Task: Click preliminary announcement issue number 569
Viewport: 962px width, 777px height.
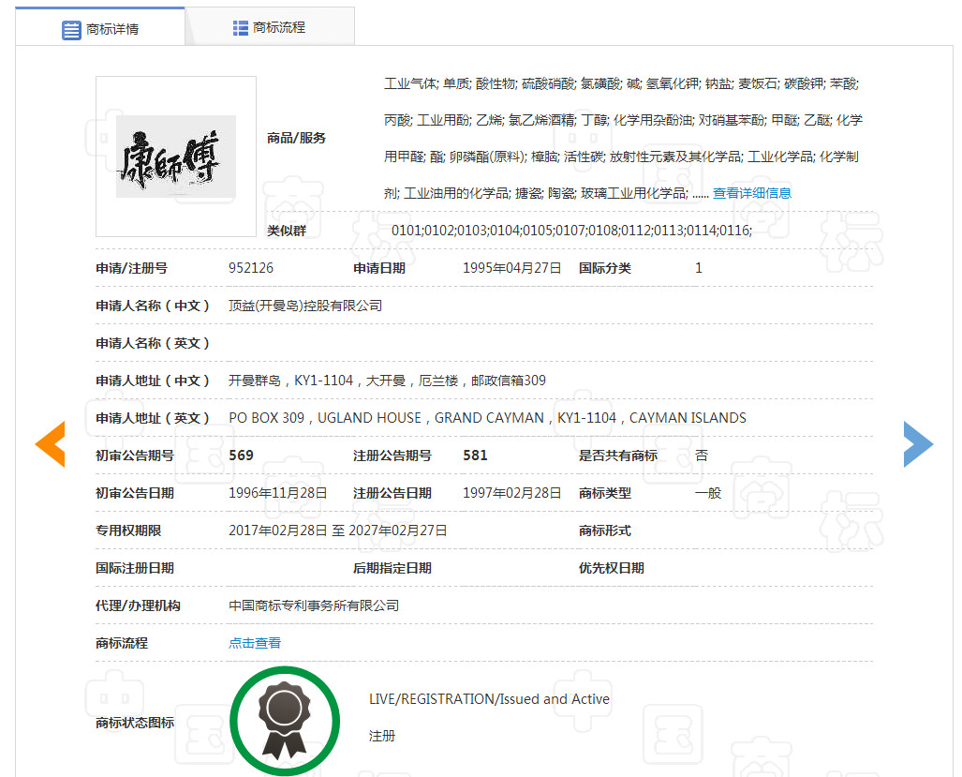Action: coord(242,456)
